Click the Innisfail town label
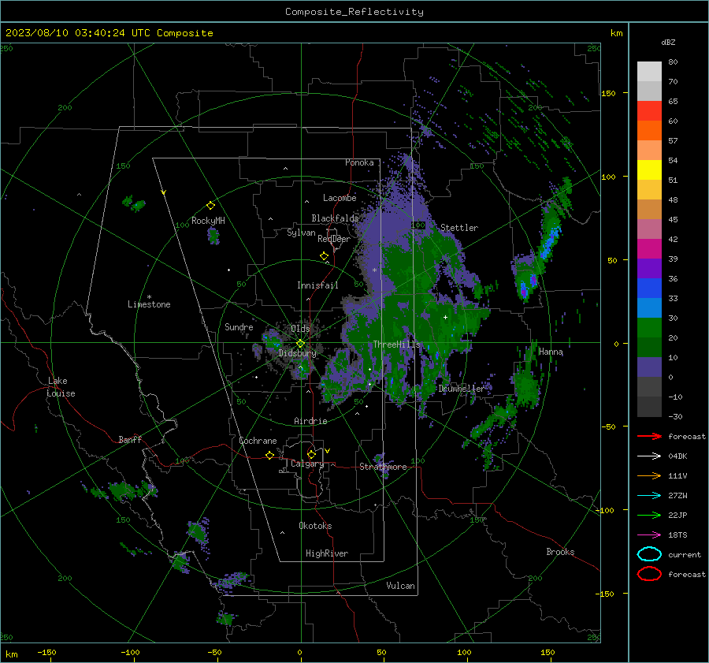709x663 pixels. [317, 285]
